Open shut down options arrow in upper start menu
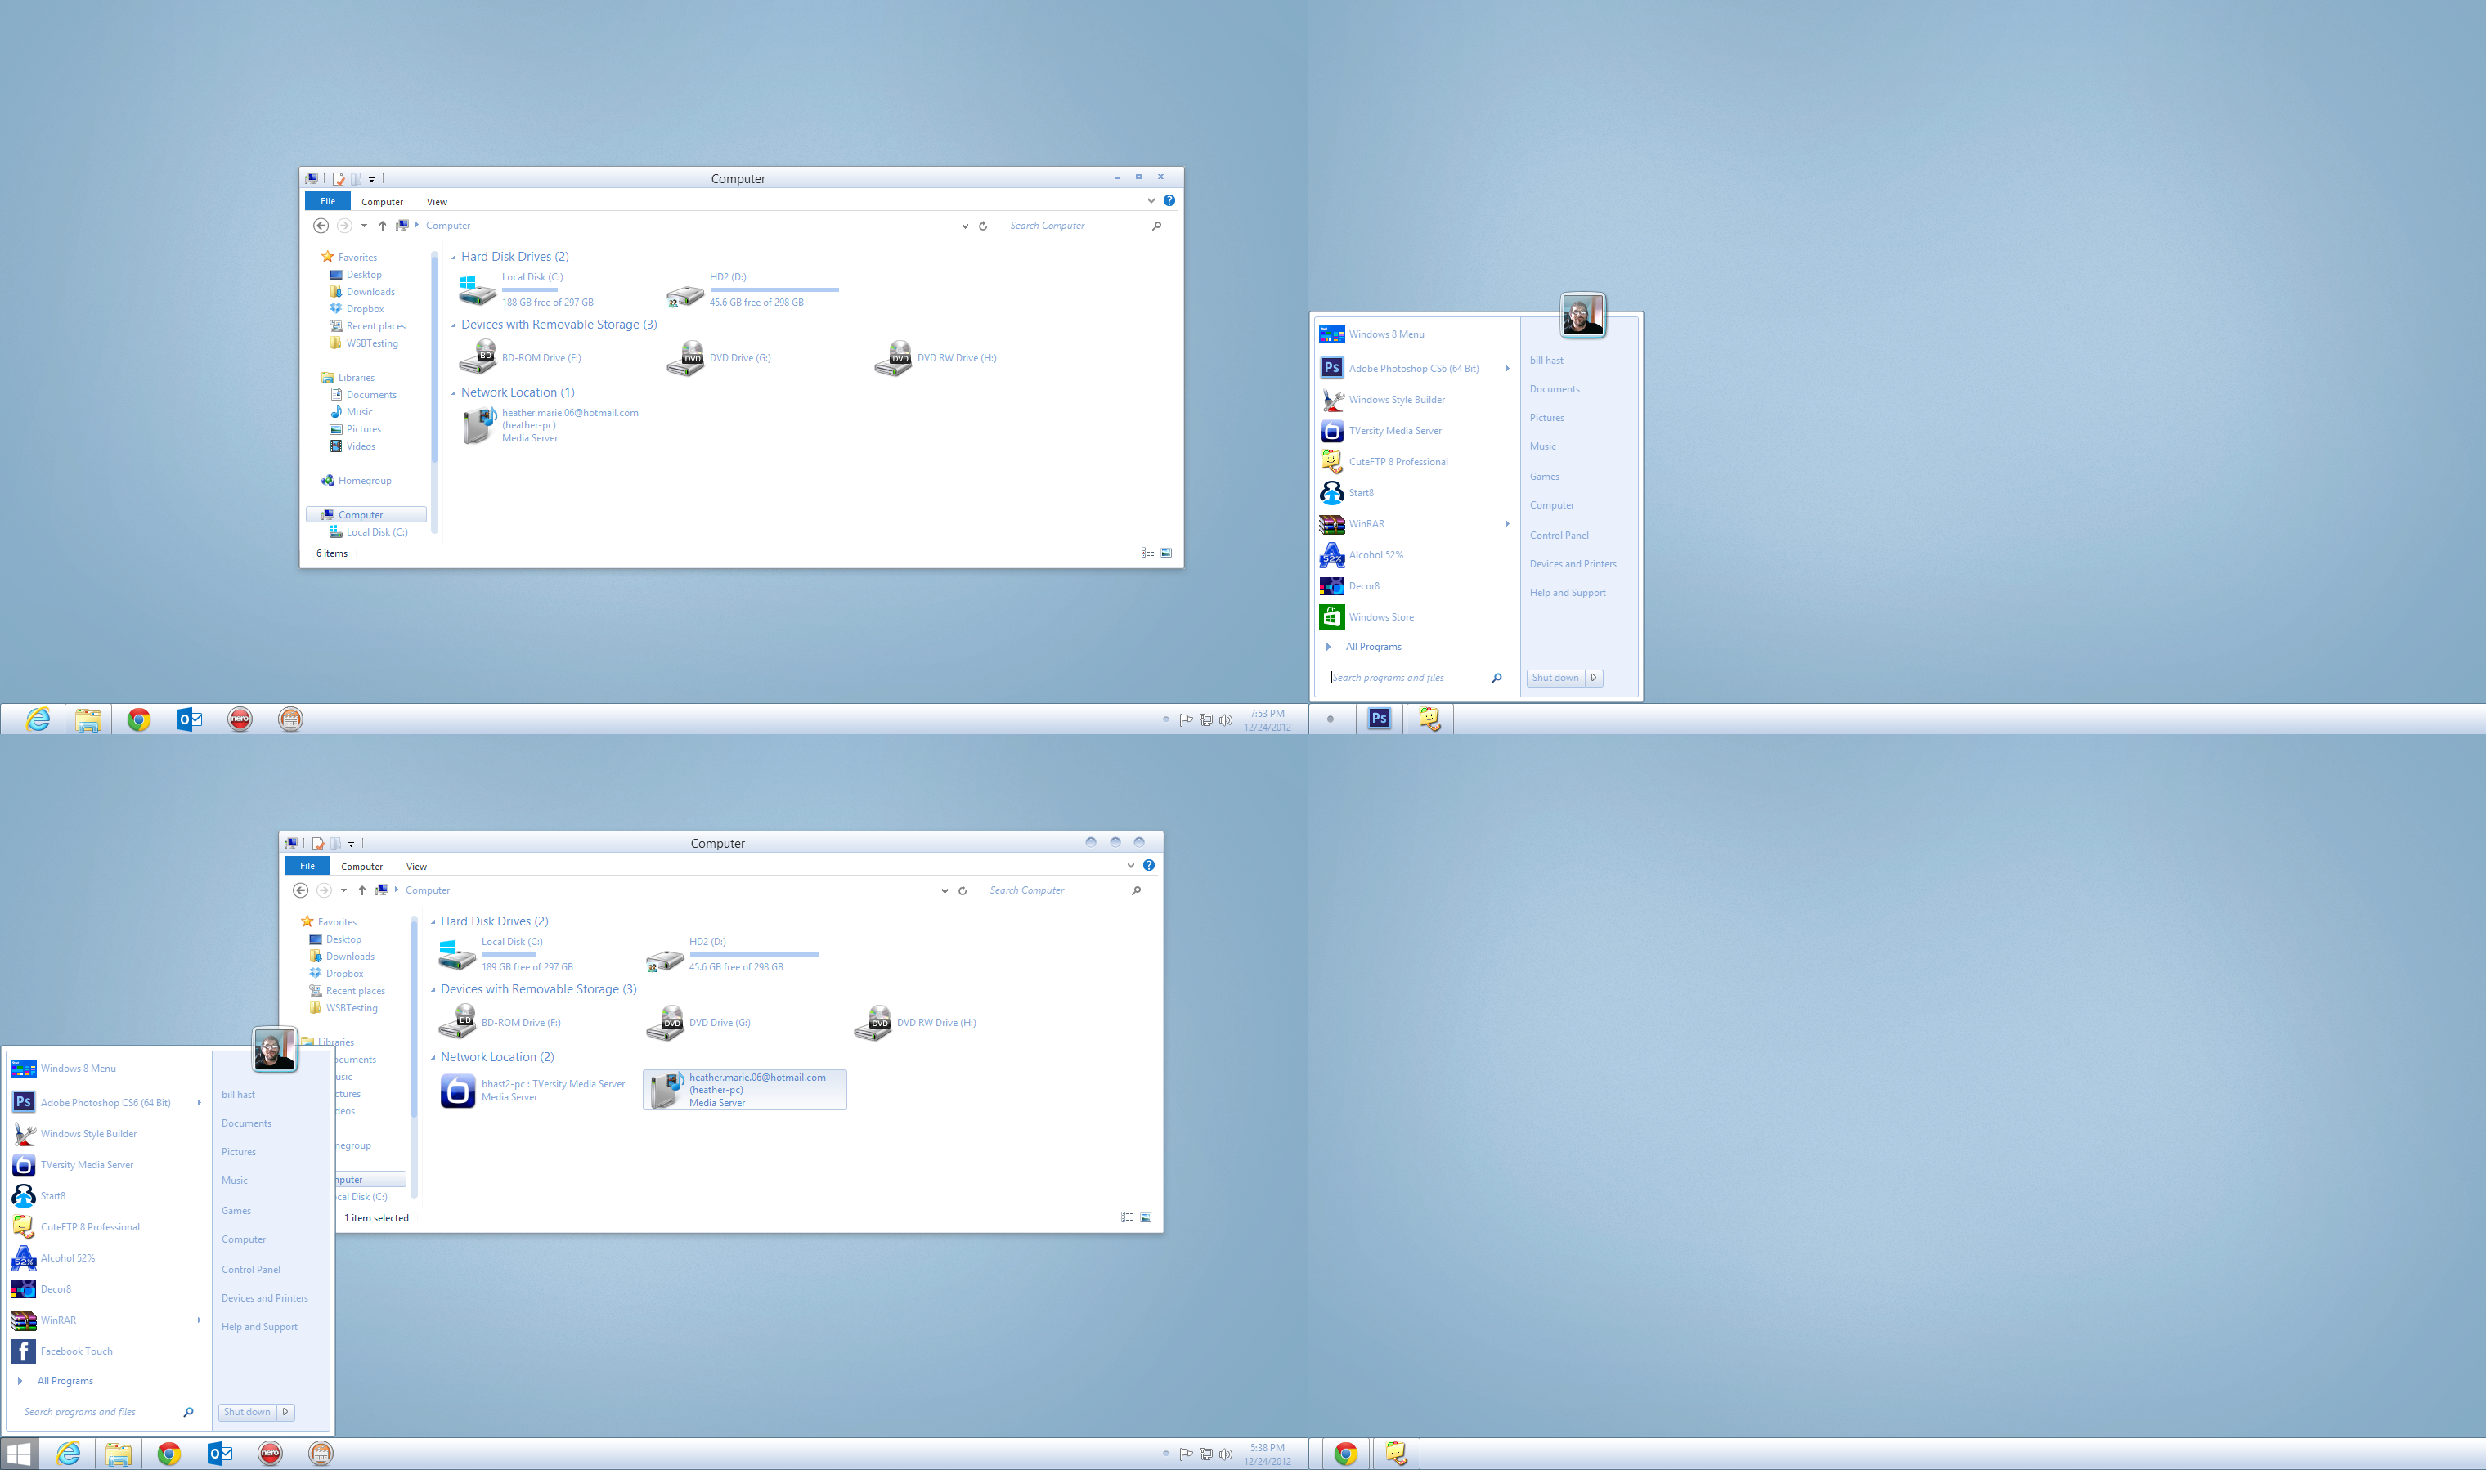2486x1470 pixels. 1593,678
